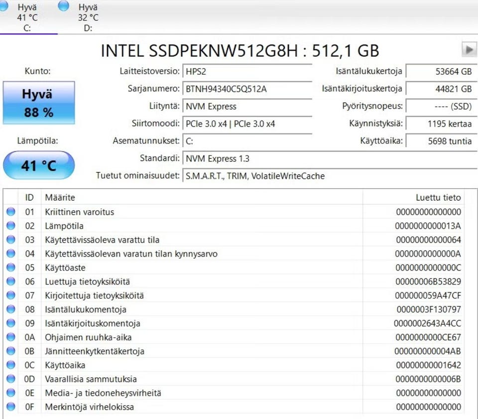
Task: Click the power-on hours 5698 tuntia
Action: point(442,141)
